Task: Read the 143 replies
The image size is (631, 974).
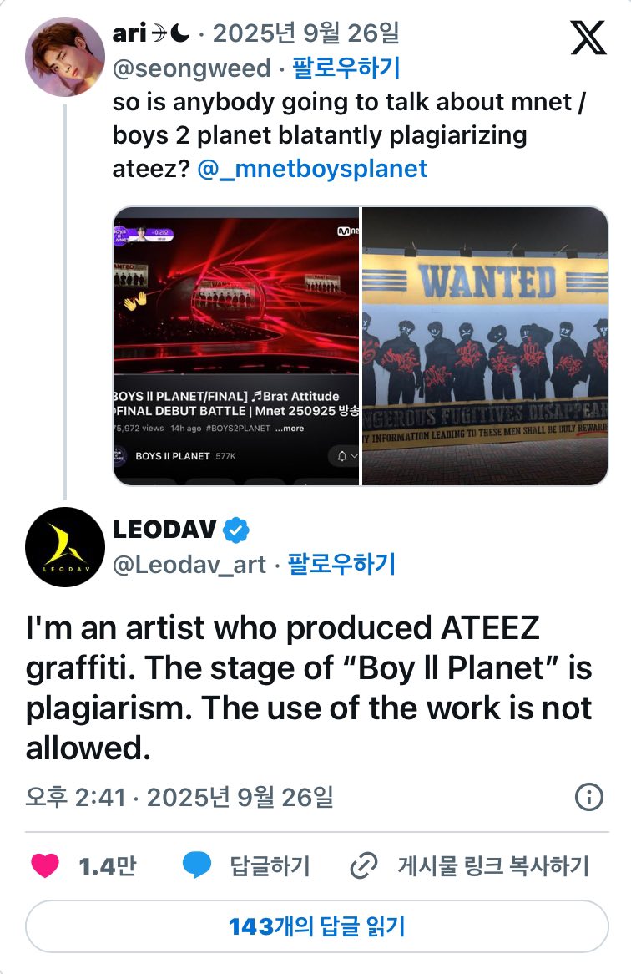Action: pyautogui.click(x=316, y=926)
